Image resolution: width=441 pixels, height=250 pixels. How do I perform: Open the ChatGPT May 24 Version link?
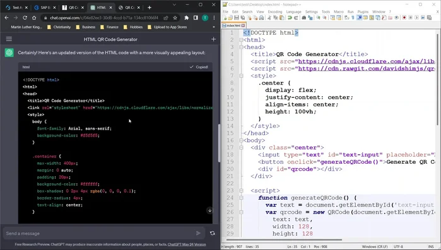coord(187,244)
